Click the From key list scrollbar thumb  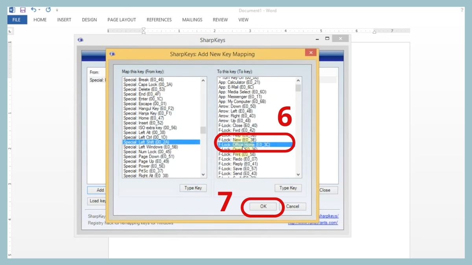(x=203, y=130)
